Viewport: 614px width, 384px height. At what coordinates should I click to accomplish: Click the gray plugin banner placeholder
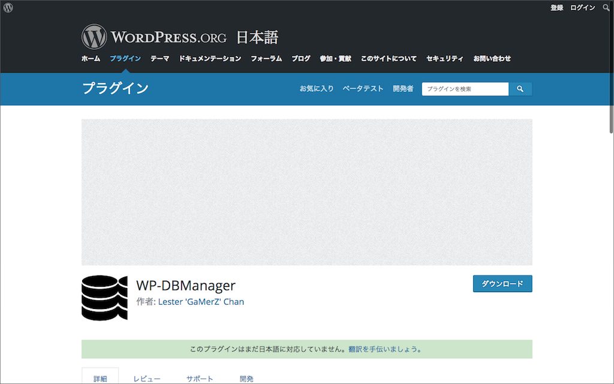tap(307, 192)
